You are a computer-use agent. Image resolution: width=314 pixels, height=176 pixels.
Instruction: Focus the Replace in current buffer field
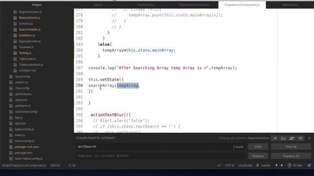(x=160, y=156)
